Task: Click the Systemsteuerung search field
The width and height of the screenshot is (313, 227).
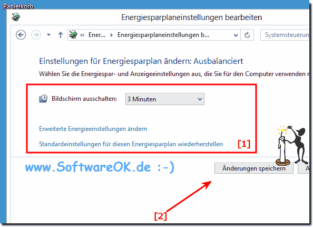Action: pyautogui.click(x=285, y=35)
